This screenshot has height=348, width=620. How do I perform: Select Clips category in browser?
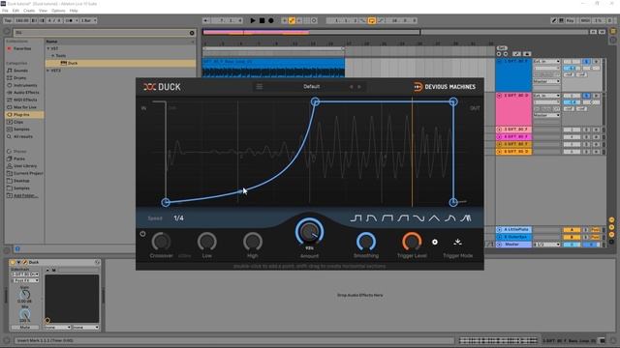[x=18, y=122]
